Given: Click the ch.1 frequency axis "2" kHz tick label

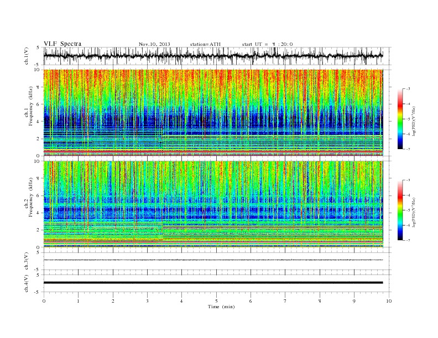Looking at the screenshot, I should [39, 139].
